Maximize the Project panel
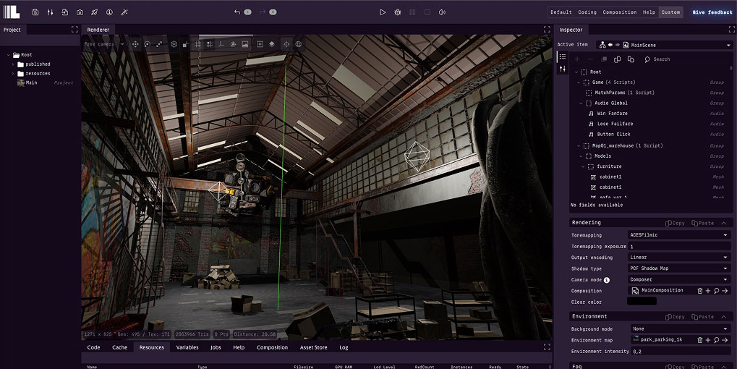Viewport: 737px width, 369px height. tap(74, 30)
